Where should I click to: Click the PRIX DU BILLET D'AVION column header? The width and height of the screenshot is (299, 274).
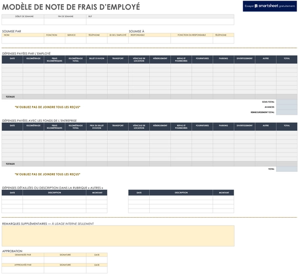[97, 127]
